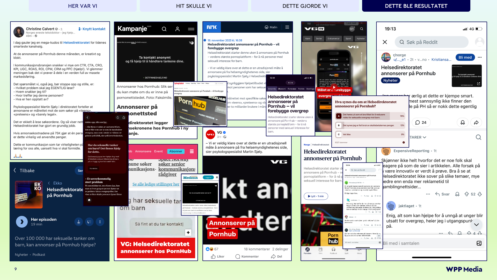The height and width of the screenshot is (280, 497).
Task: Click the award icon under the Reddit post
Action: (x=463, y=122)
